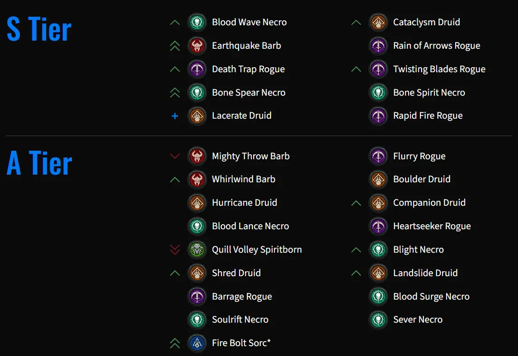Click the up arrow next to Companion Druid
Screen dimensions: 518x356
[x=356, y=203]
